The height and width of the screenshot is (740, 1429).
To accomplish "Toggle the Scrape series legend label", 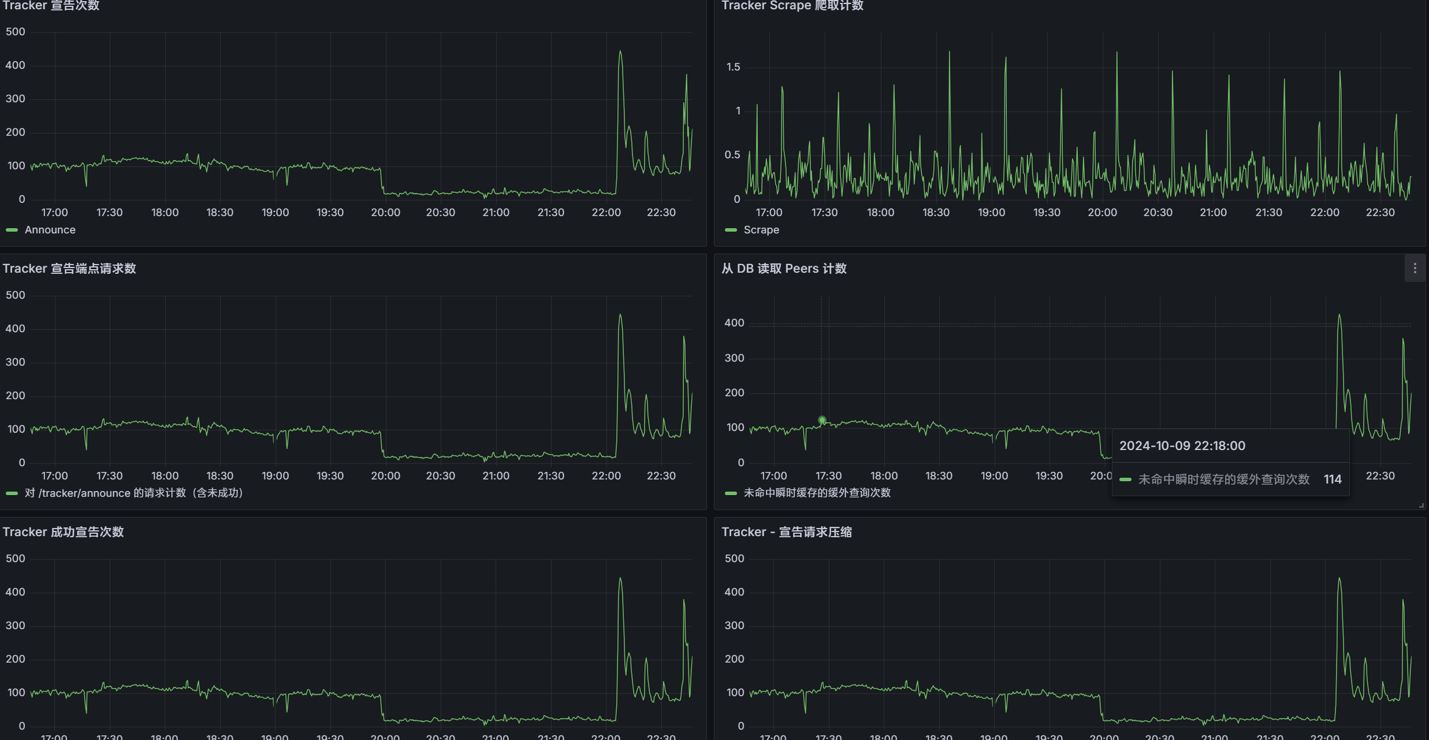I will point(761,230).
